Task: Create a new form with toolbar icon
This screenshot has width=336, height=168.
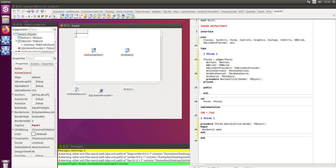Action: [18, 11]
